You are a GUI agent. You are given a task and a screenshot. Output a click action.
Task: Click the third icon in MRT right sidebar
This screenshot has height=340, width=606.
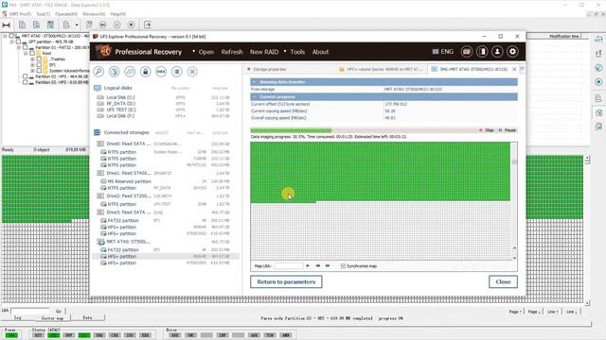click(598, 68)
